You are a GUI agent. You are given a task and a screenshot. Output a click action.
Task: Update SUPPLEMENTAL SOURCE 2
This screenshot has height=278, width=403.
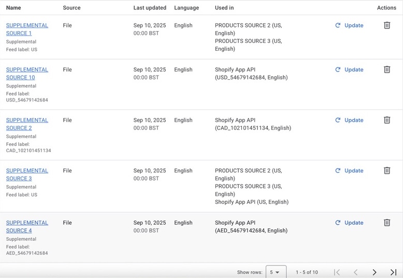pos(349,120)
